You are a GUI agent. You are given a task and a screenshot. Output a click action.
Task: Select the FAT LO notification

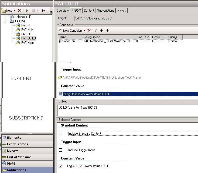(26, 34)
